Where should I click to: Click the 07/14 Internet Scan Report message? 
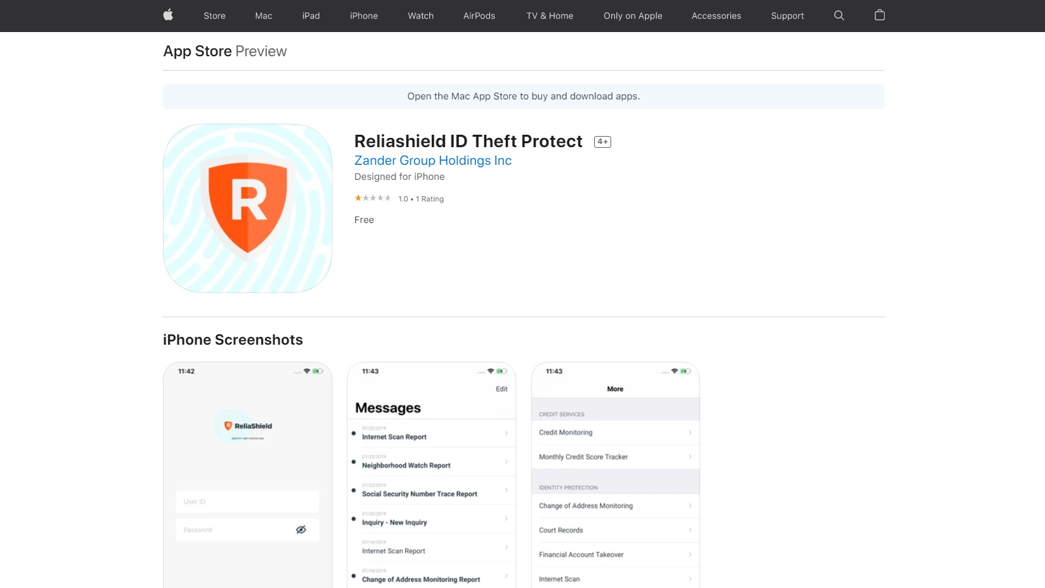431,547
